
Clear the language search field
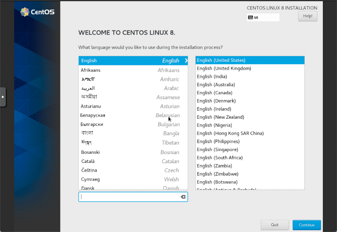click(x=183, y=197)
